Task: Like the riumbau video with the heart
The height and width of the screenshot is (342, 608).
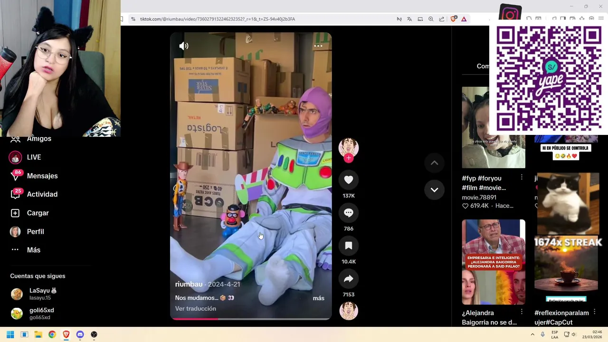Action: click(349, 180)
